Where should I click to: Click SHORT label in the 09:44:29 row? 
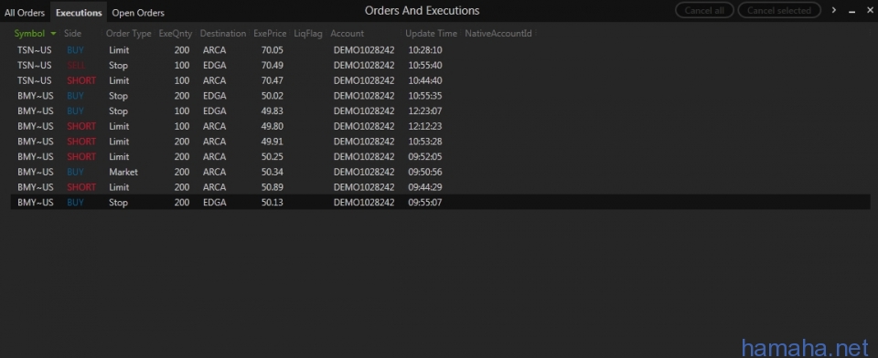[x=81, y=187]
